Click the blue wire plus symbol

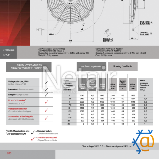(151, 34)
